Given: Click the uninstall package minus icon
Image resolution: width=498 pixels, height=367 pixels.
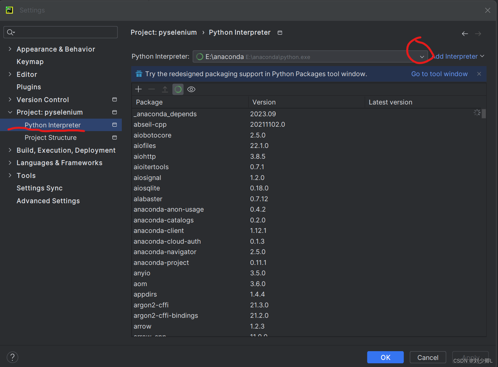Looking at the screenshot, I should pyautogui.click(x=151, y=89).
